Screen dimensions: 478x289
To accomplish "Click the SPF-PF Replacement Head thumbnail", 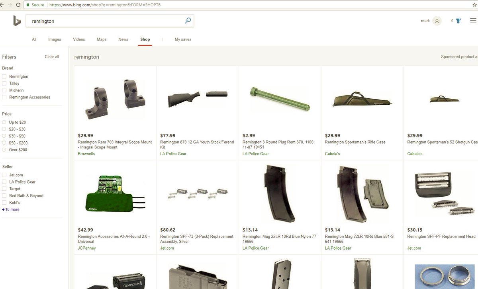I will pos(445,194).
